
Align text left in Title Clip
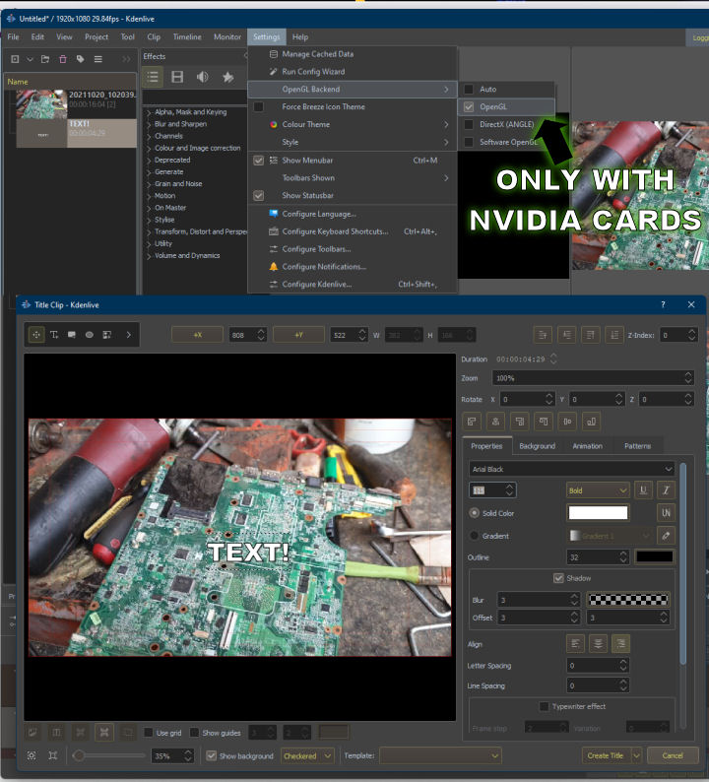click(575, 644)
